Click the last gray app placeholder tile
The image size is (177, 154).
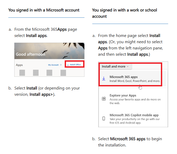[x=63, y=73]
